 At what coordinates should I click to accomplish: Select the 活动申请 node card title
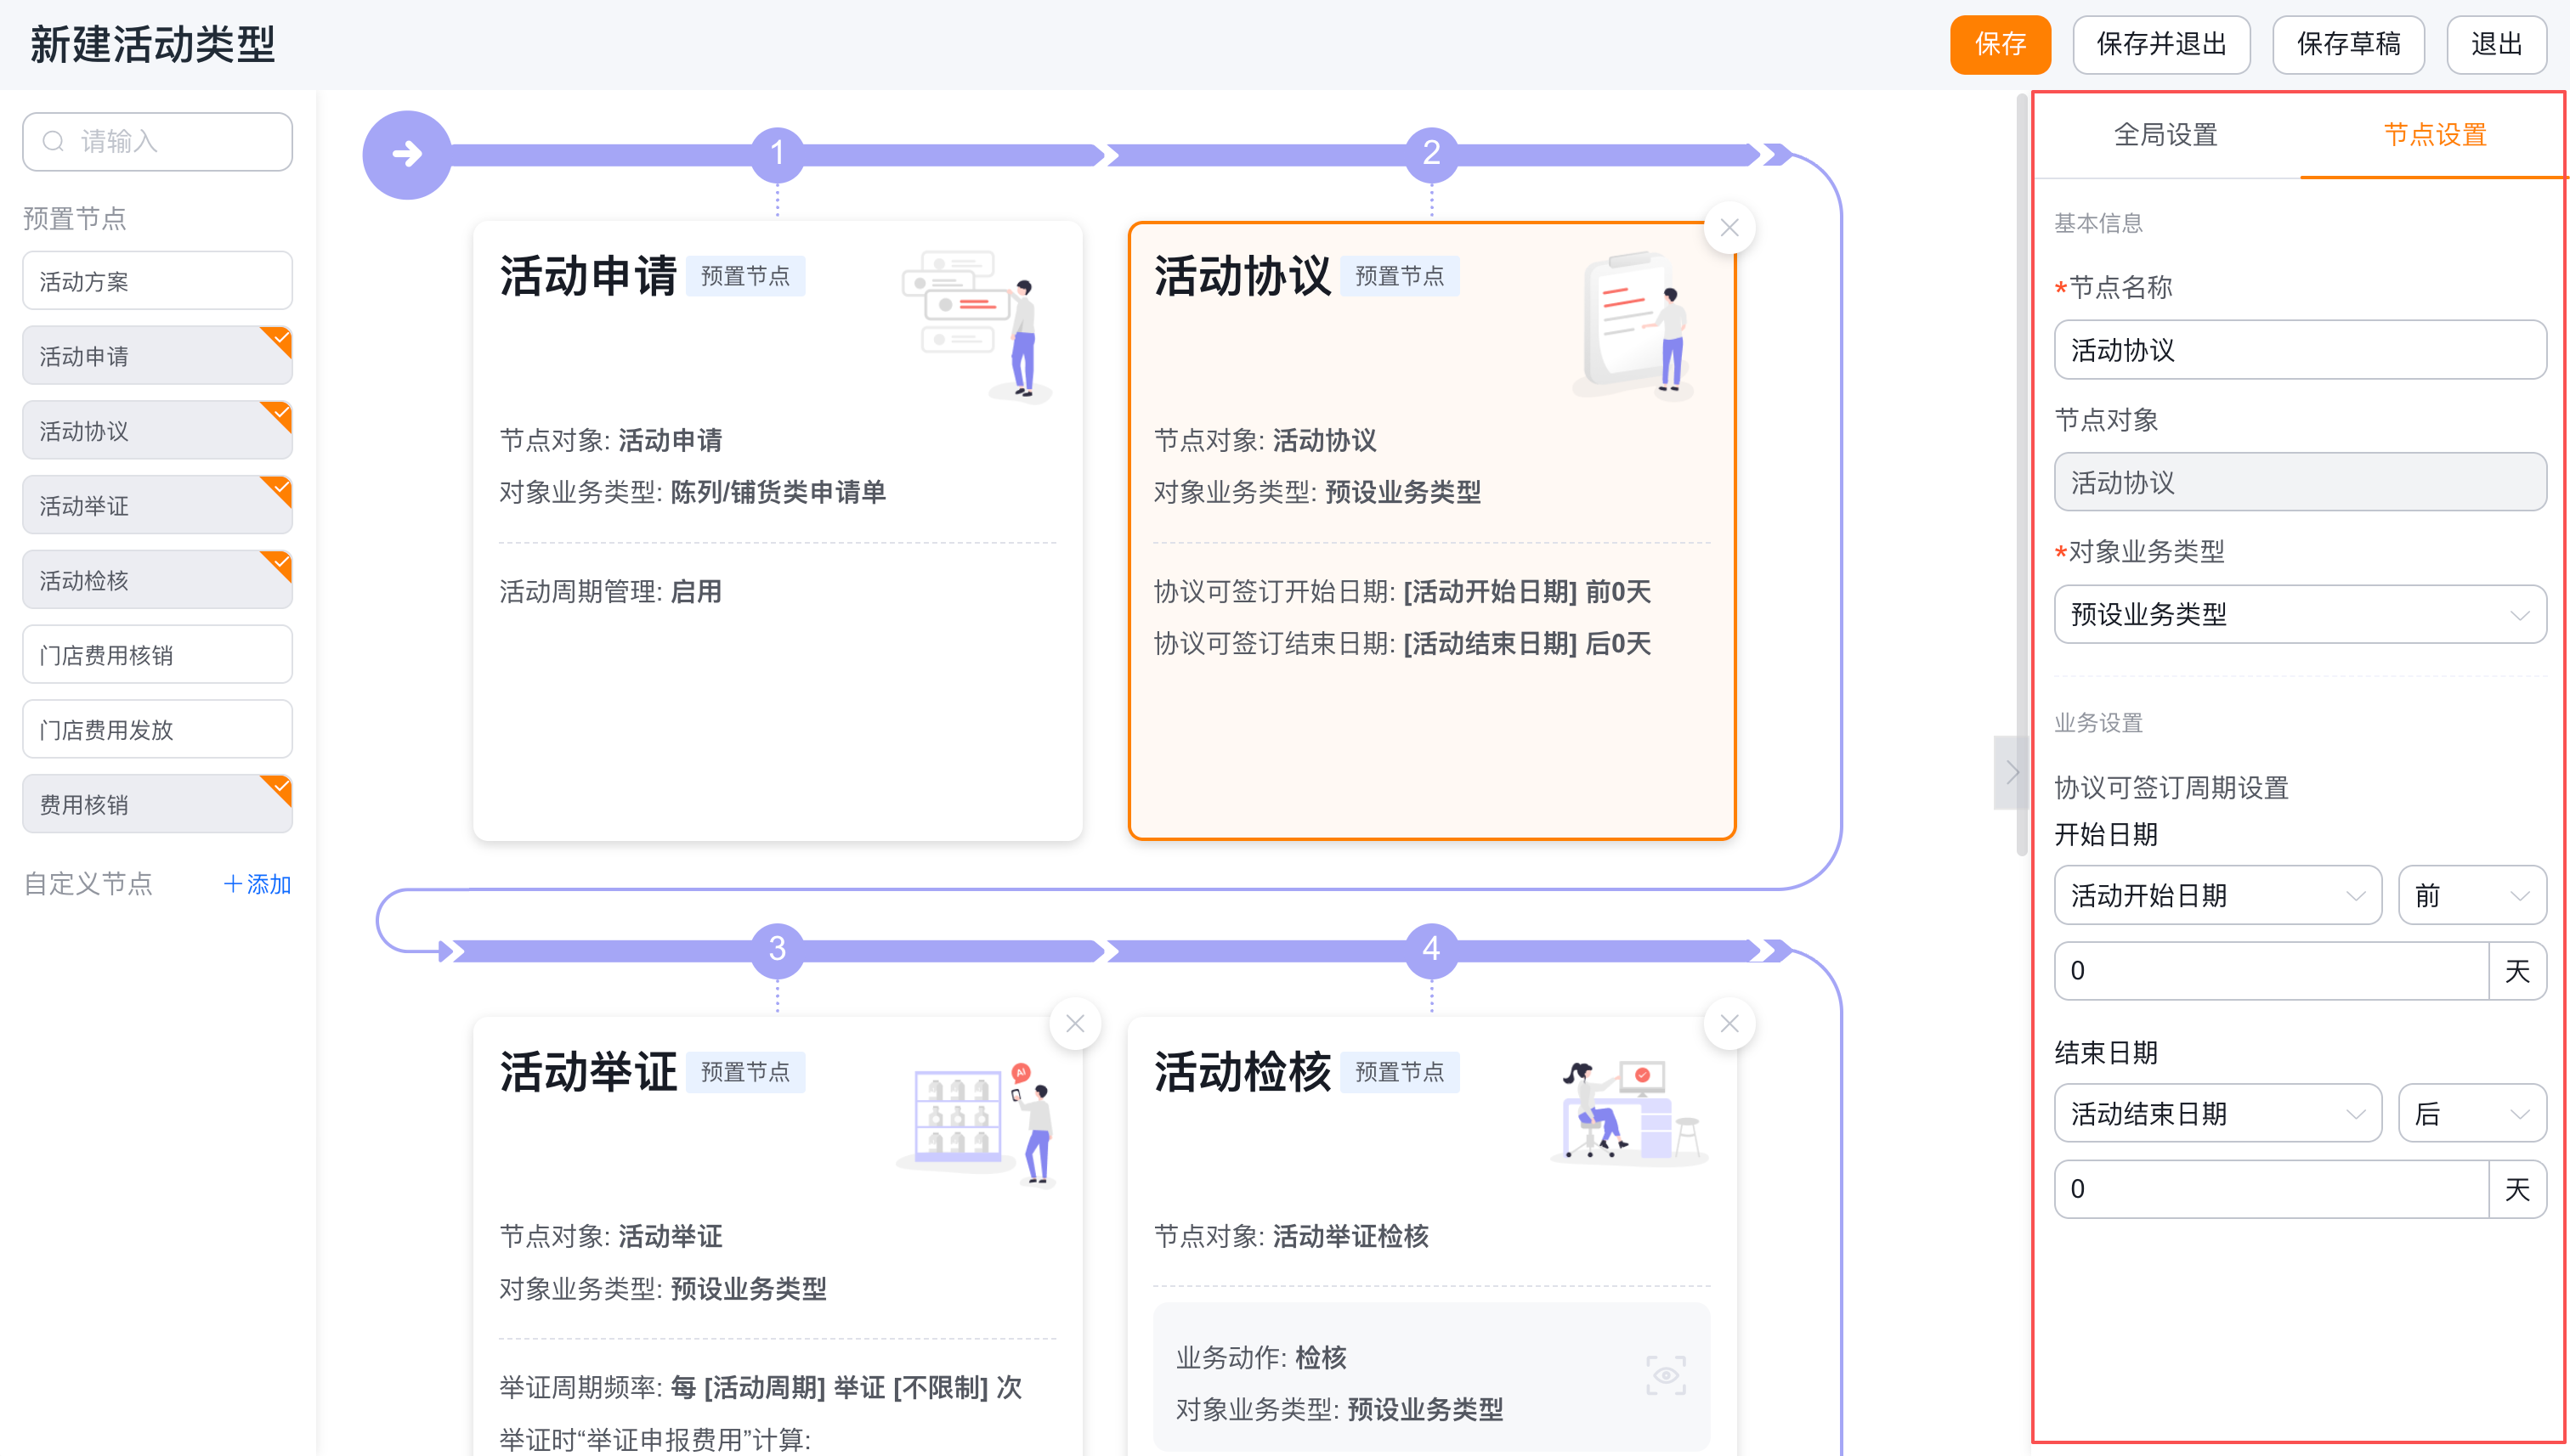[588, 276]
